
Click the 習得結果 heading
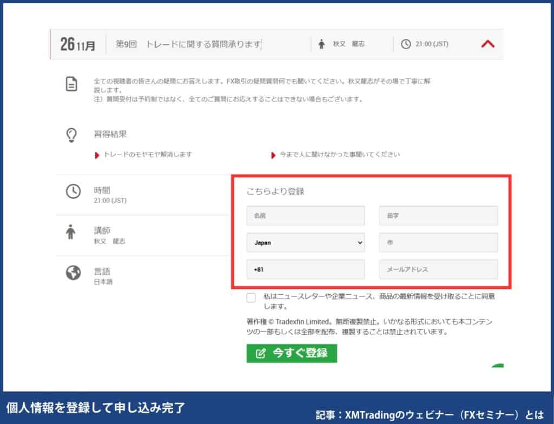click(x=110, y=134)
